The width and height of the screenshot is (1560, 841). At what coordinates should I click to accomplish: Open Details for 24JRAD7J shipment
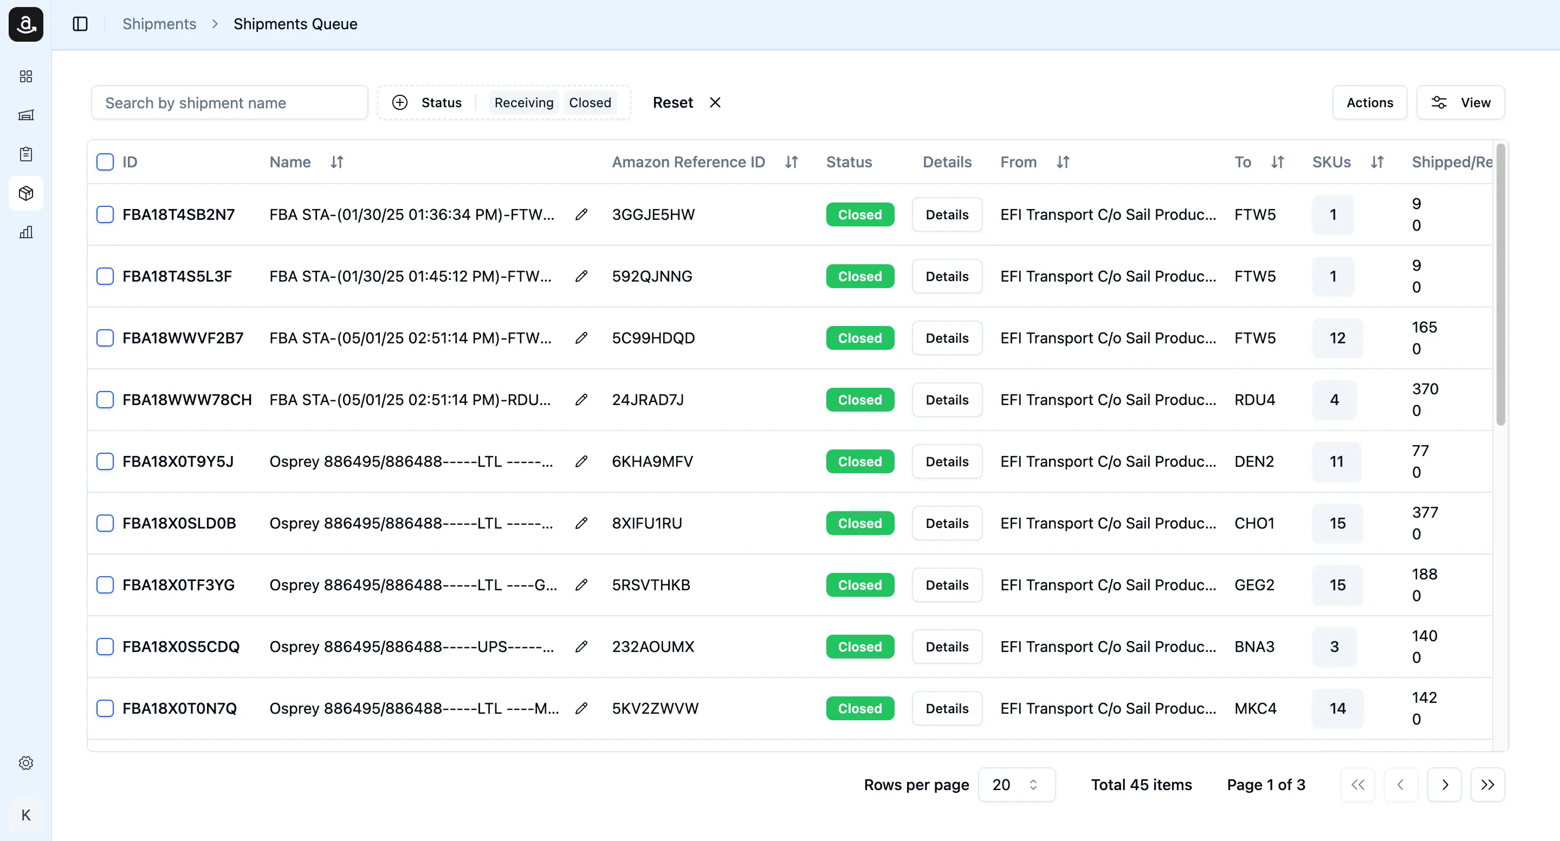click(x=947, y=400)
